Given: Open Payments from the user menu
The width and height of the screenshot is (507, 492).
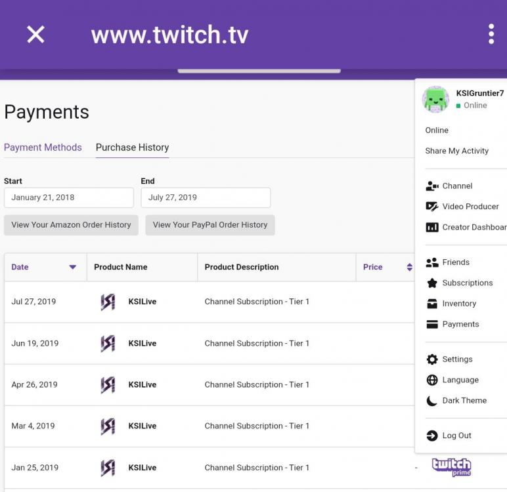Looking at the screenshot, I should (460, 324).
